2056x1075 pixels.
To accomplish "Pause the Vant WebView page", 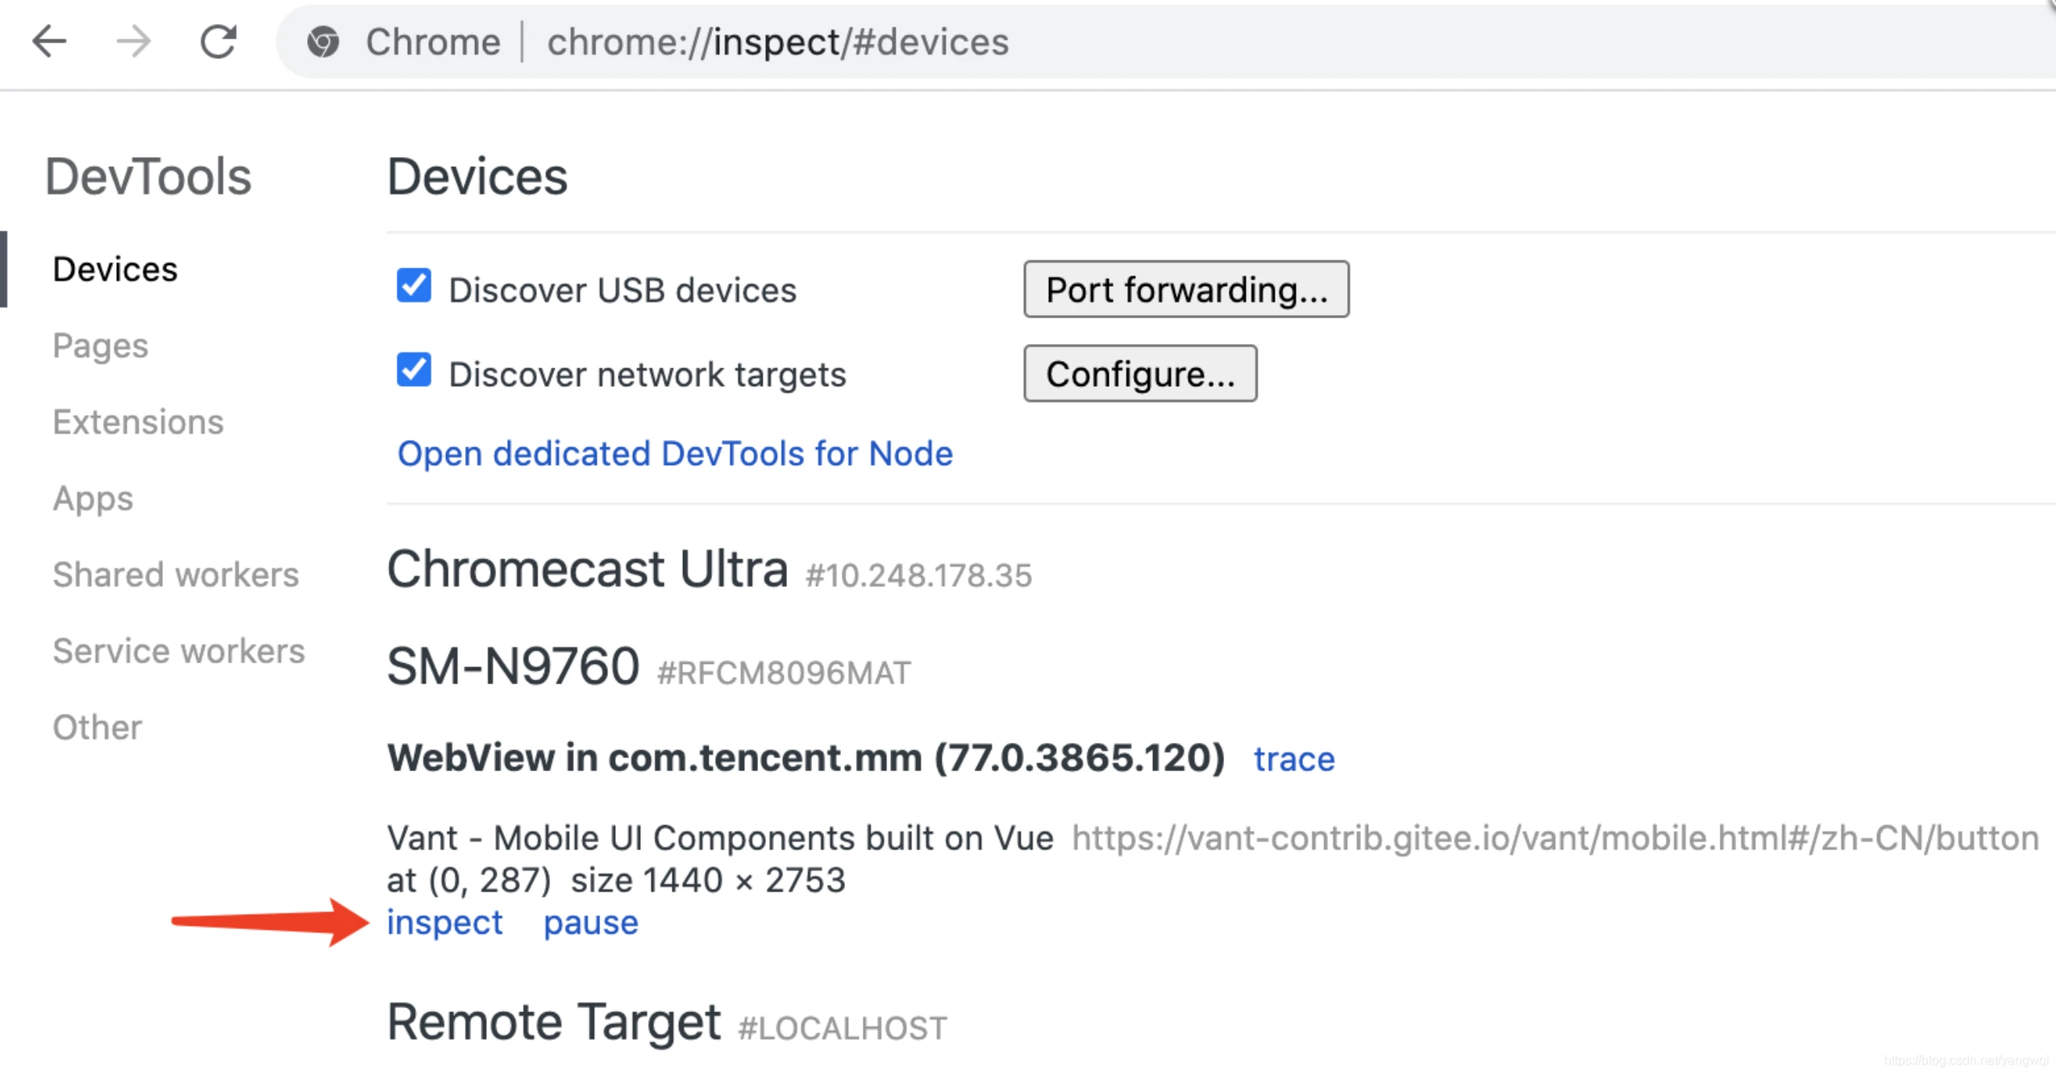I will pyautogui.click(x=591, y=923).
